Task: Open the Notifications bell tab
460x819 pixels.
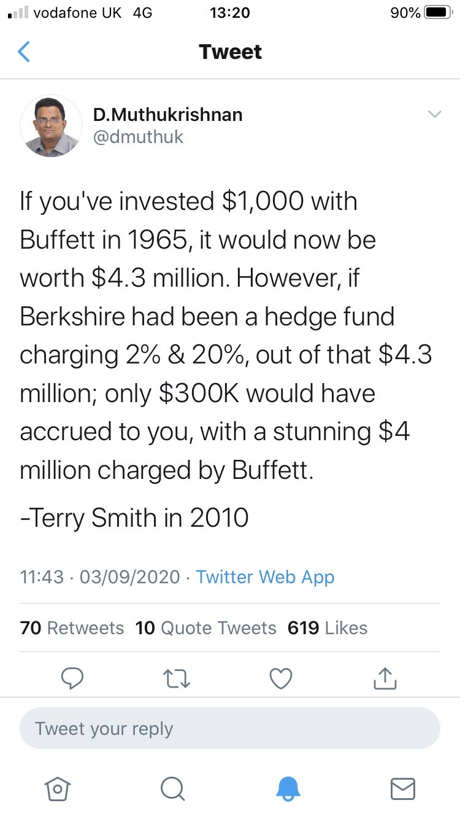Action: (288, 788)
